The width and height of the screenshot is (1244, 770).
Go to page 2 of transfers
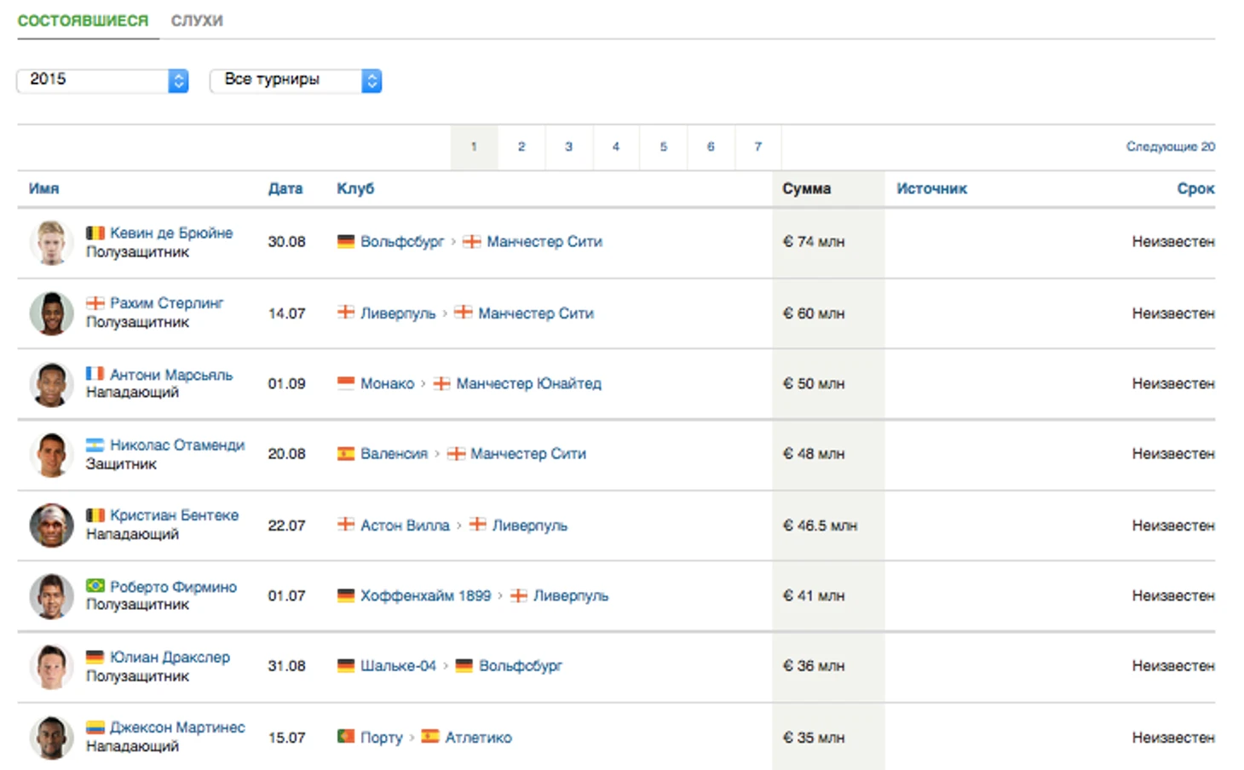click(x=521, y=147)
